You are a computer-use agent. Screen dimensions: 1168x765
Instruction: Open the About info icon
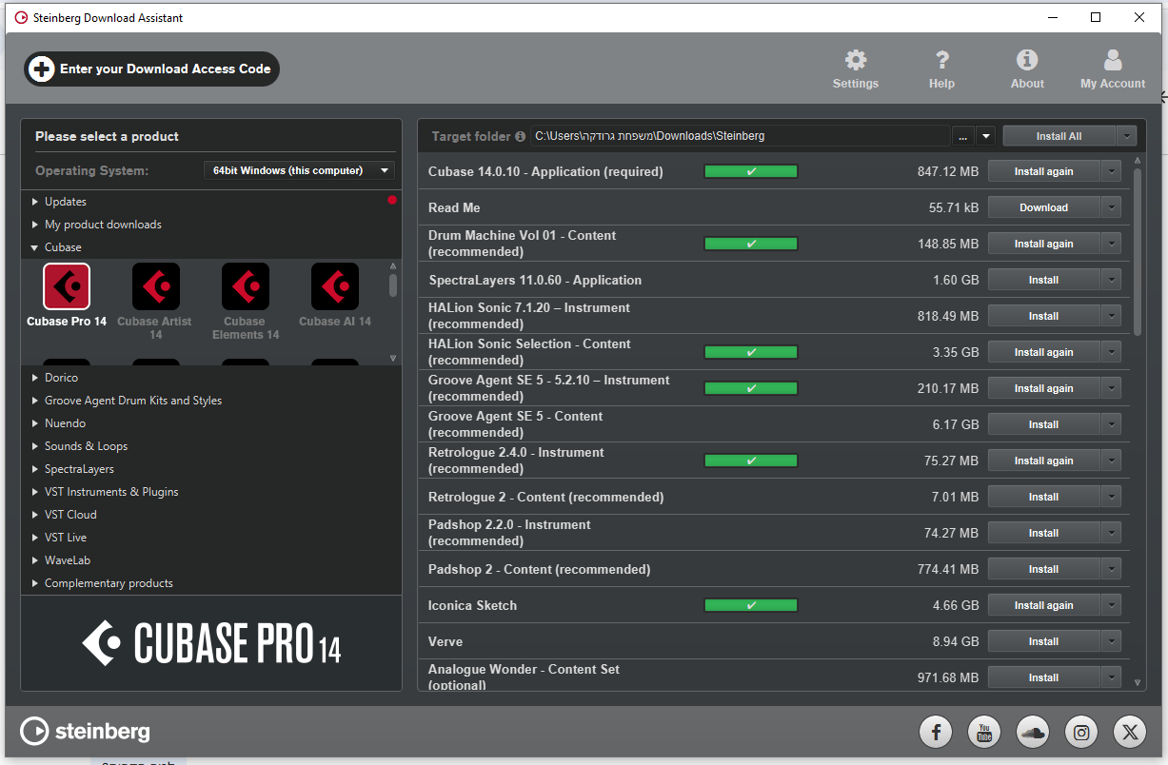tap(1027, 61)
